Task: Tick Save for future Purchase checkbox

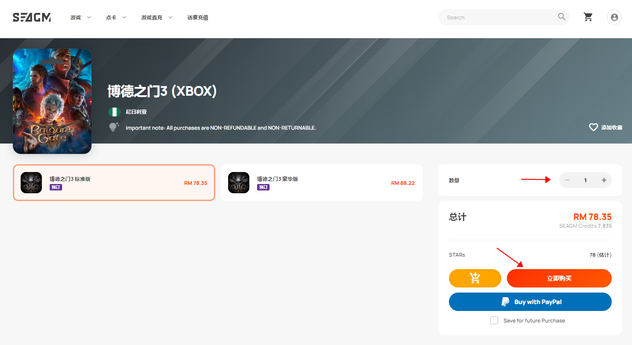Action: [494, 320]
